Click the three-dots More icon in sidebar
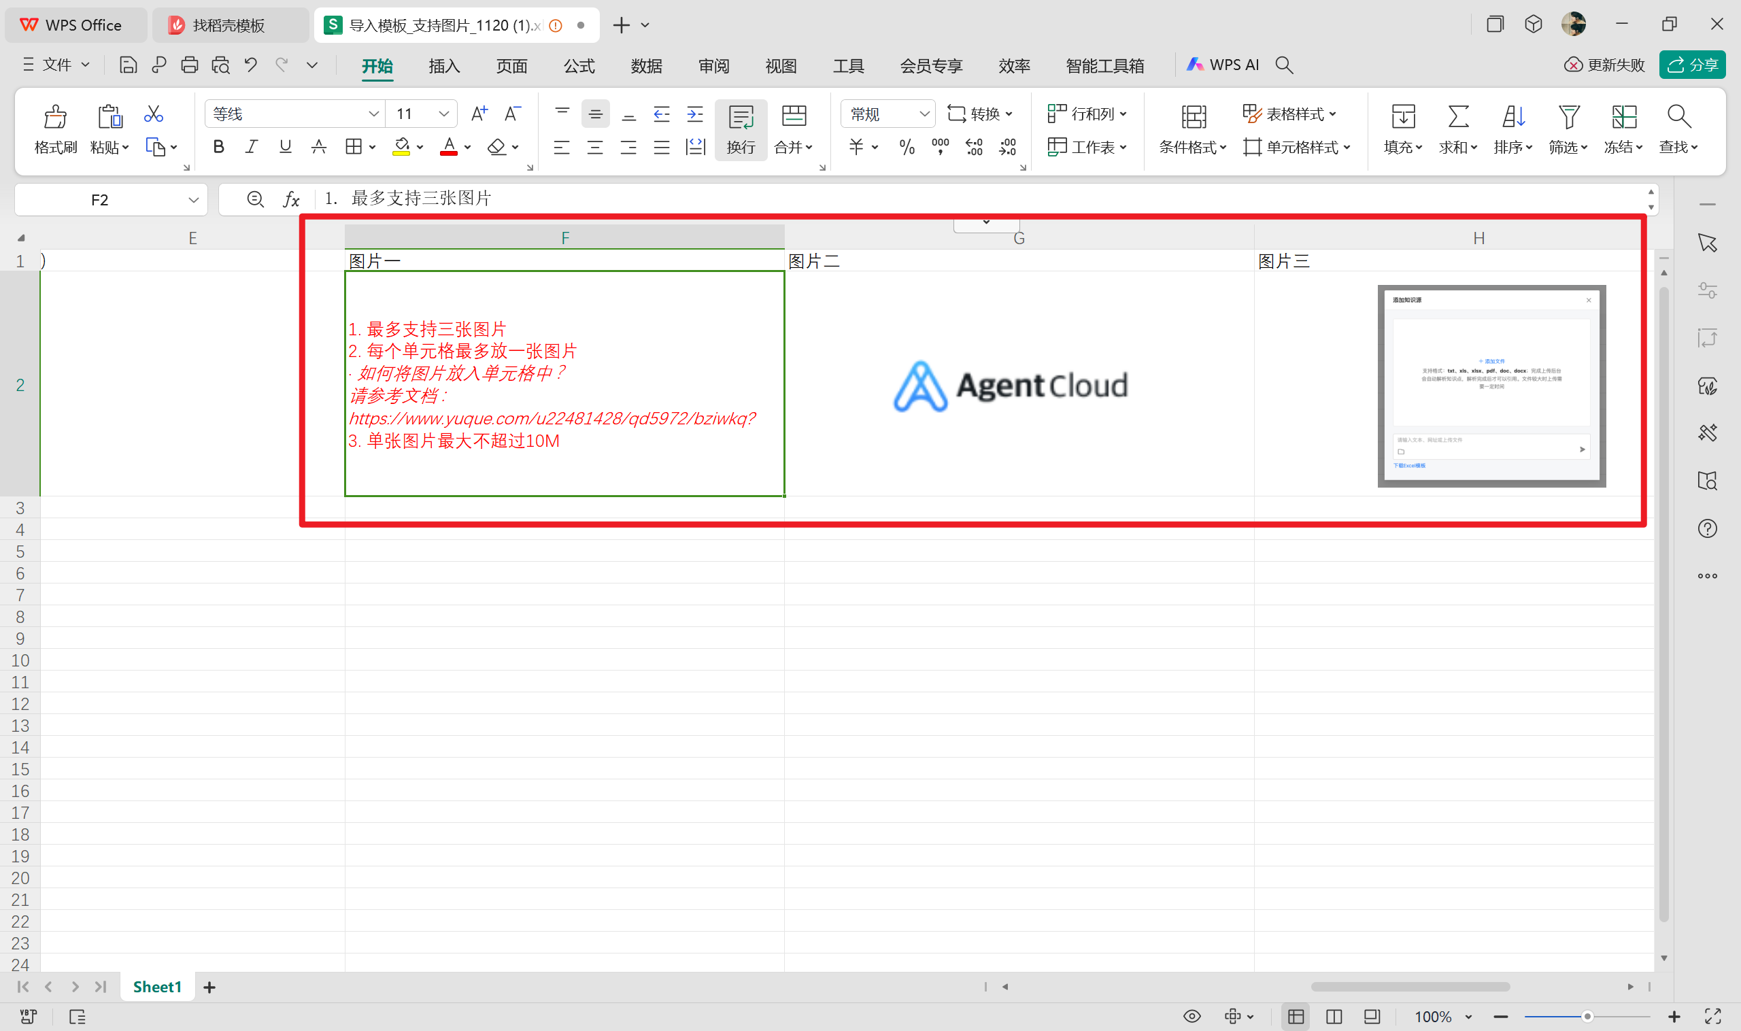 tap(1707, 576)
